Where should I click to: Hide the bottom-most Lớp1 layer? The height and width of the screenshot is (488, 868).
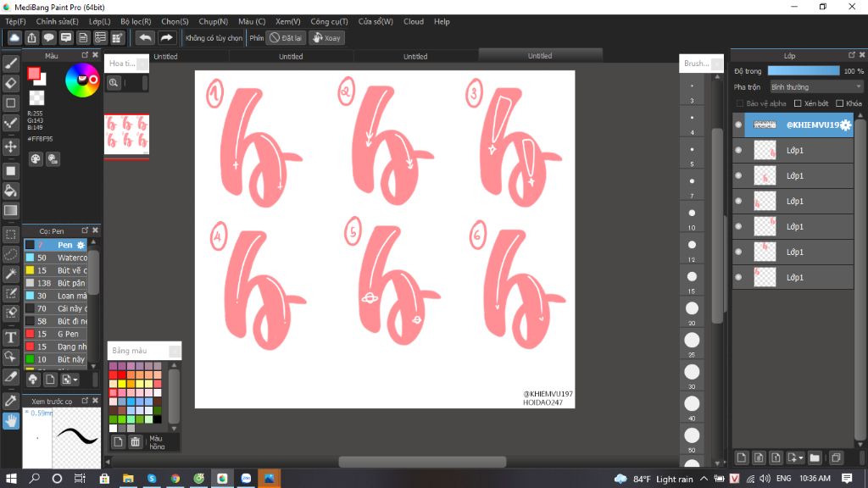pos(738,277)
